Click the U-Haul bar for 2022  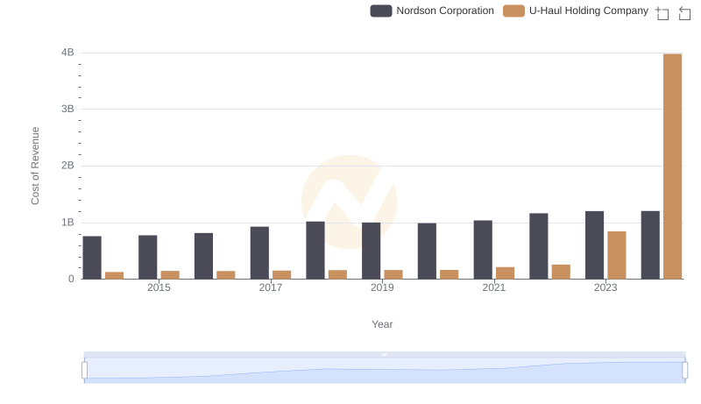[561, 272]
